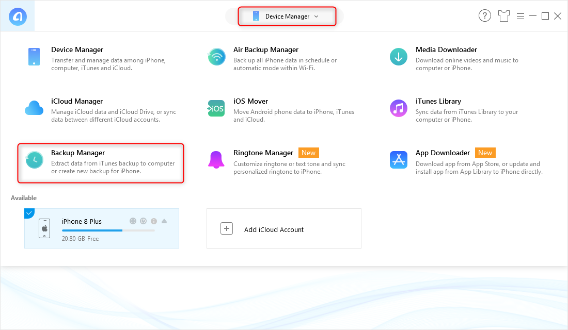Click the Media Downloader arrow icon
This screenshot has width=568, height=330.
399,57
